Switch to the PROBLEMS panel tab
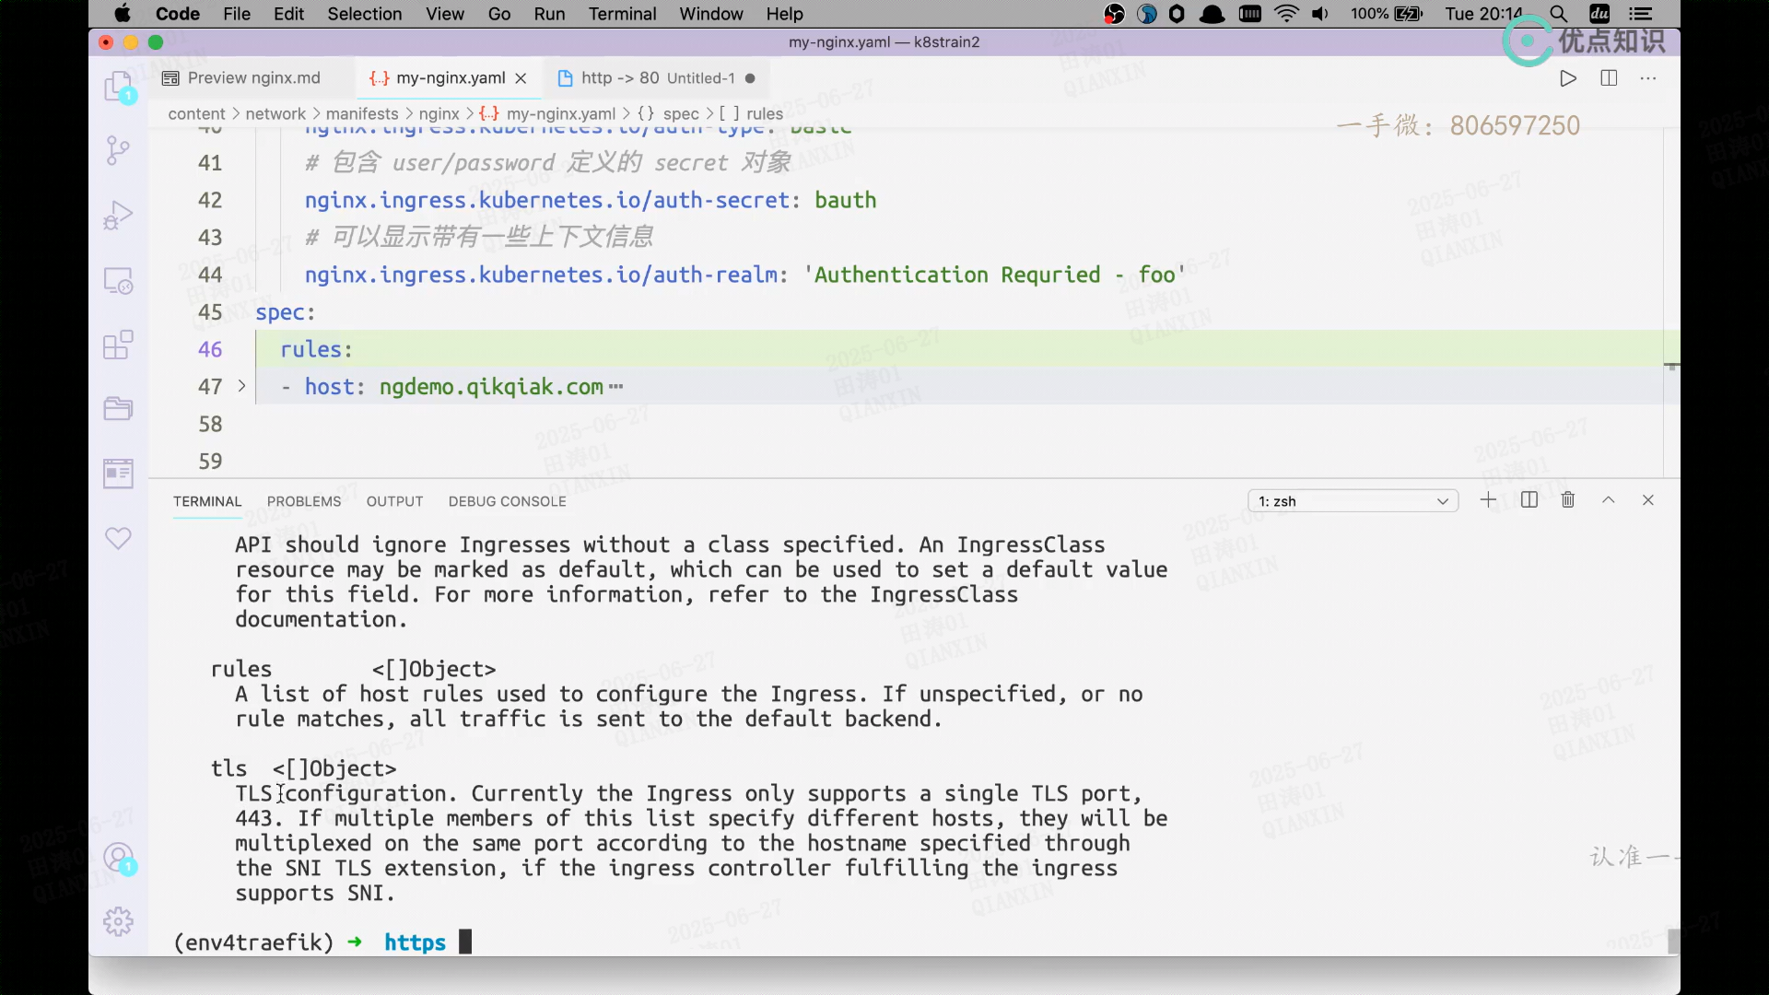Image resolution: width=1769 pixels, height=995 pixels. tap(304, 501)
